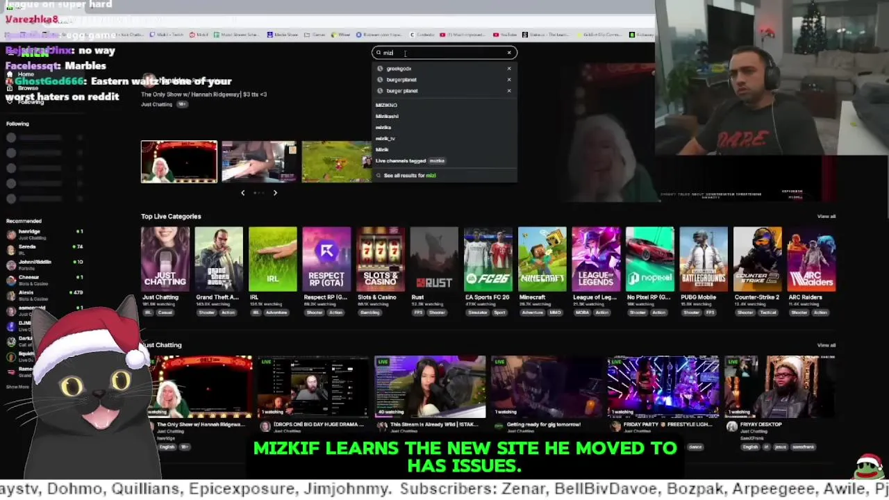Open 'Getting ready for gig tomorrow' stream
The image size is (889, 500).
[547, 387]
